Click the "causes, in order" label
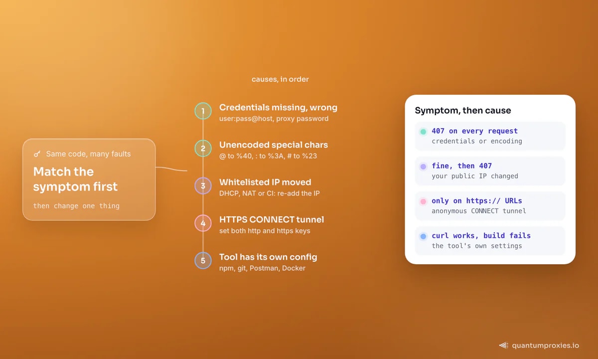The height and width of the screenshot is (359, 598). click(x=280, y=79)
